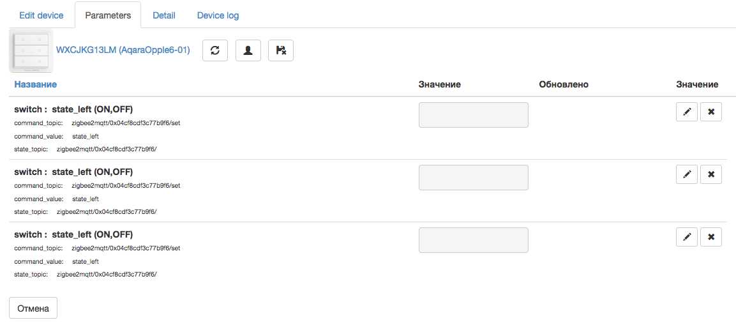Viewport: 736px width, 327px height.
Task: Select the Parameters tab
Action: [x=108, y=15]
